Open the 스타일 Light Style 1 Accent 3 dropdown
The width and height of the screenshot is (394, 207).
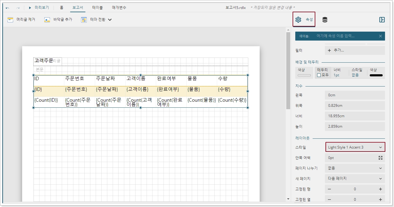pyautogui.click(x=355, y=147)
